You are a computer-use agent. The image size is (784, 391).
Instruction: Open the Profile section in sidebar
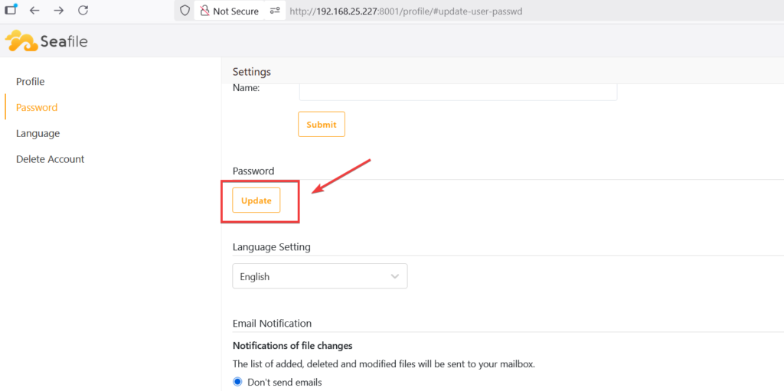tap(31, 82)
